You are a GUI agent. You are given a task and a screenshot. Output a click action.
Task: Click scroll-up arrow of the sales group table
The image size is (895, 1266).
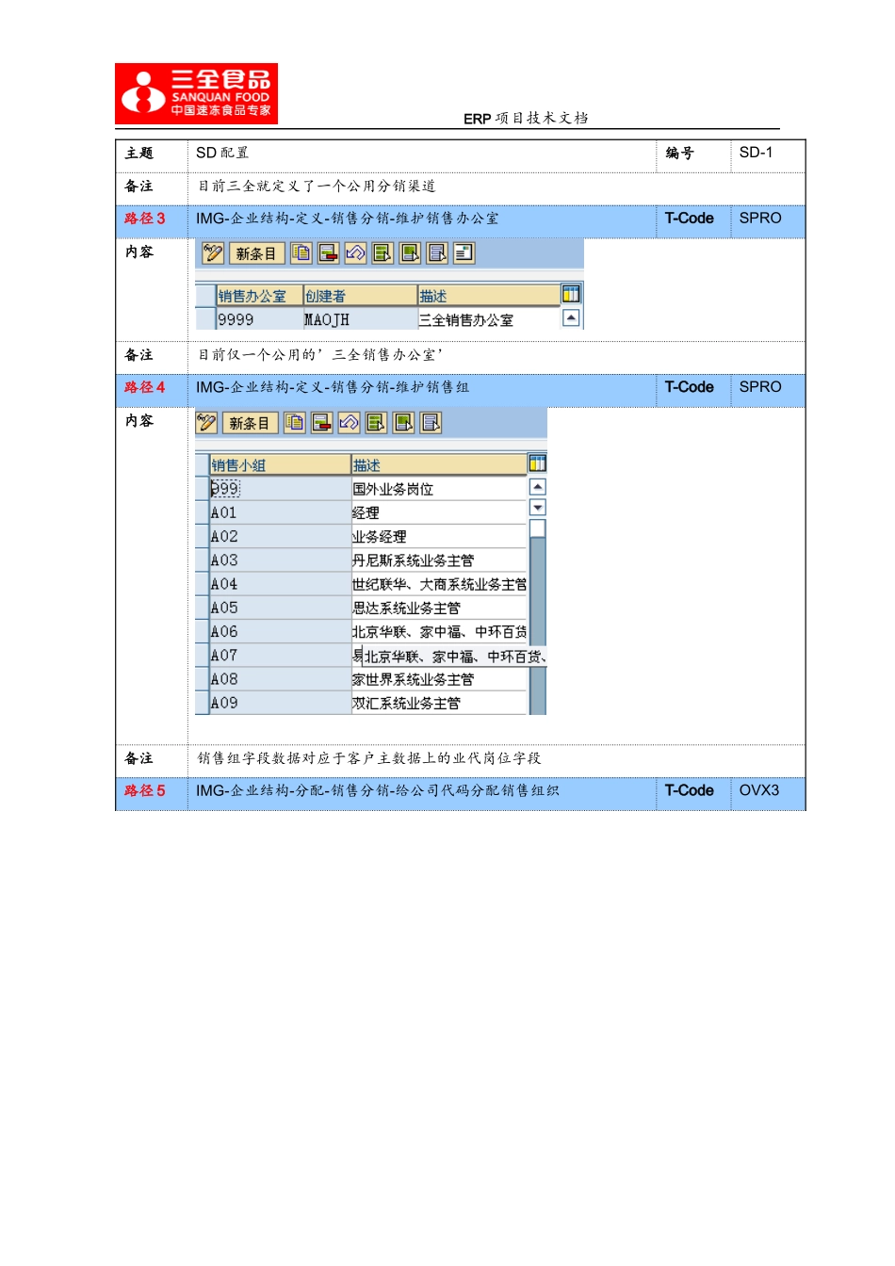[538, 487]
